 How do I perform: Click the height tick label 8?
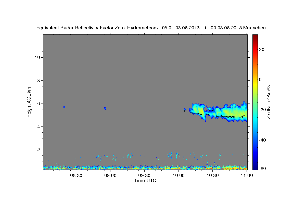[39, 81]
